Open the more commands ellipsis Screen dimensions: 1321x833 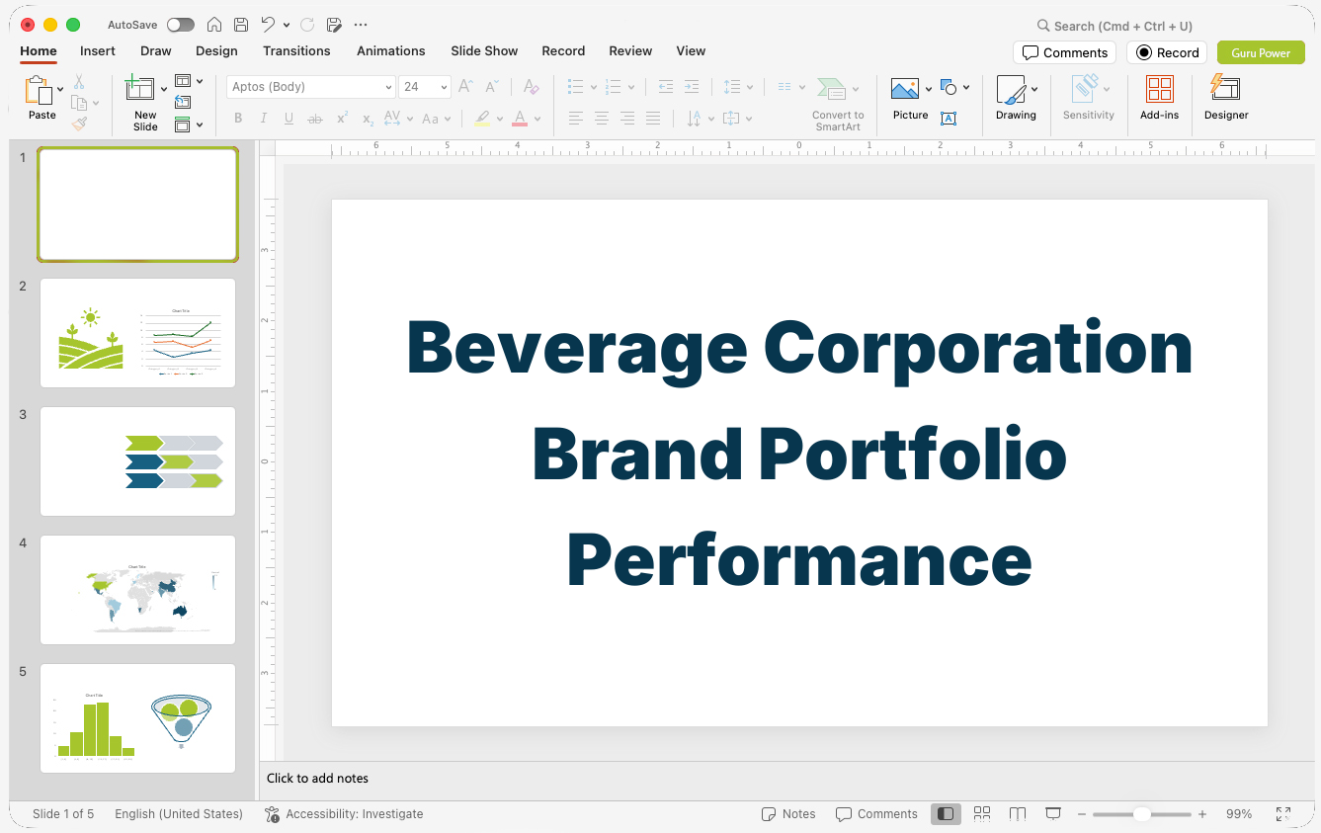tap(361, 25)
